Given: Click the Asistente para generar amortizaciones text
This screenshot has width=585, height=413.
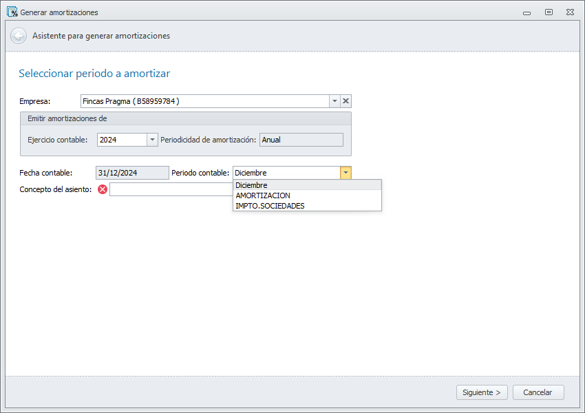Looking at the screenshot, I should pos(101,36).
